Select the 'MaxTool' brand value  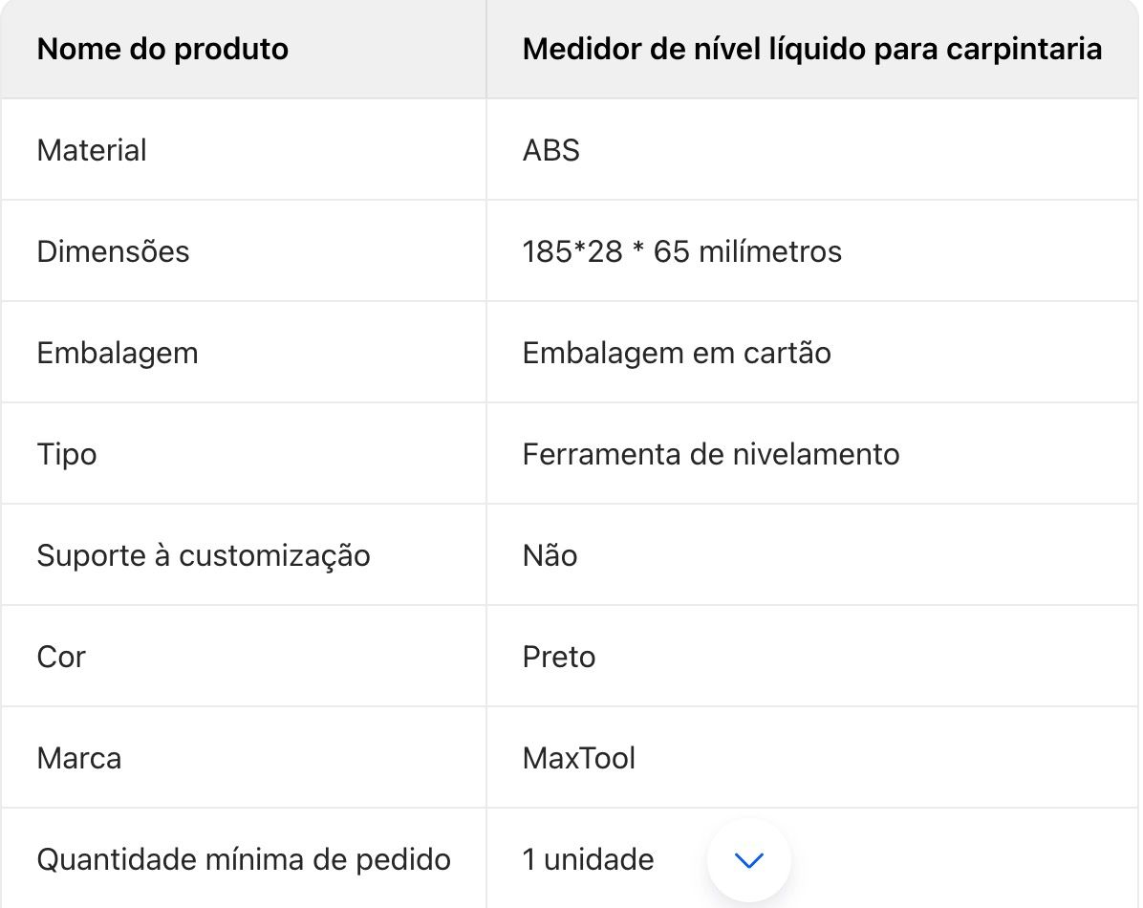coord(579,759)
